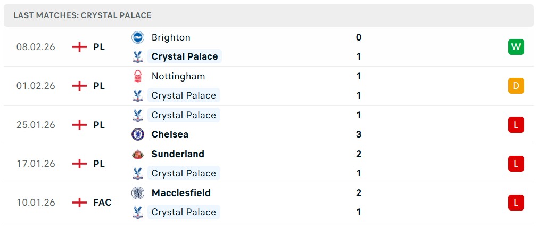Image resolution: width=537 pixels, height=226 pixels.
Task: Open Nottingham team page
Action: coord(178,76)
